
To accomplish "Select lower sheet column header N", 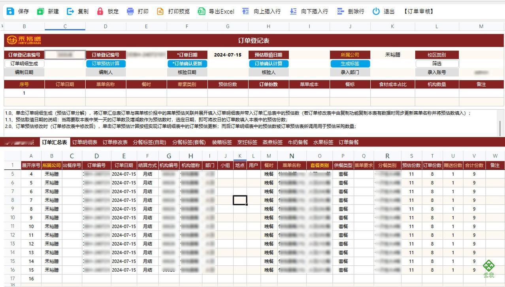I will [x=292, y=156].
